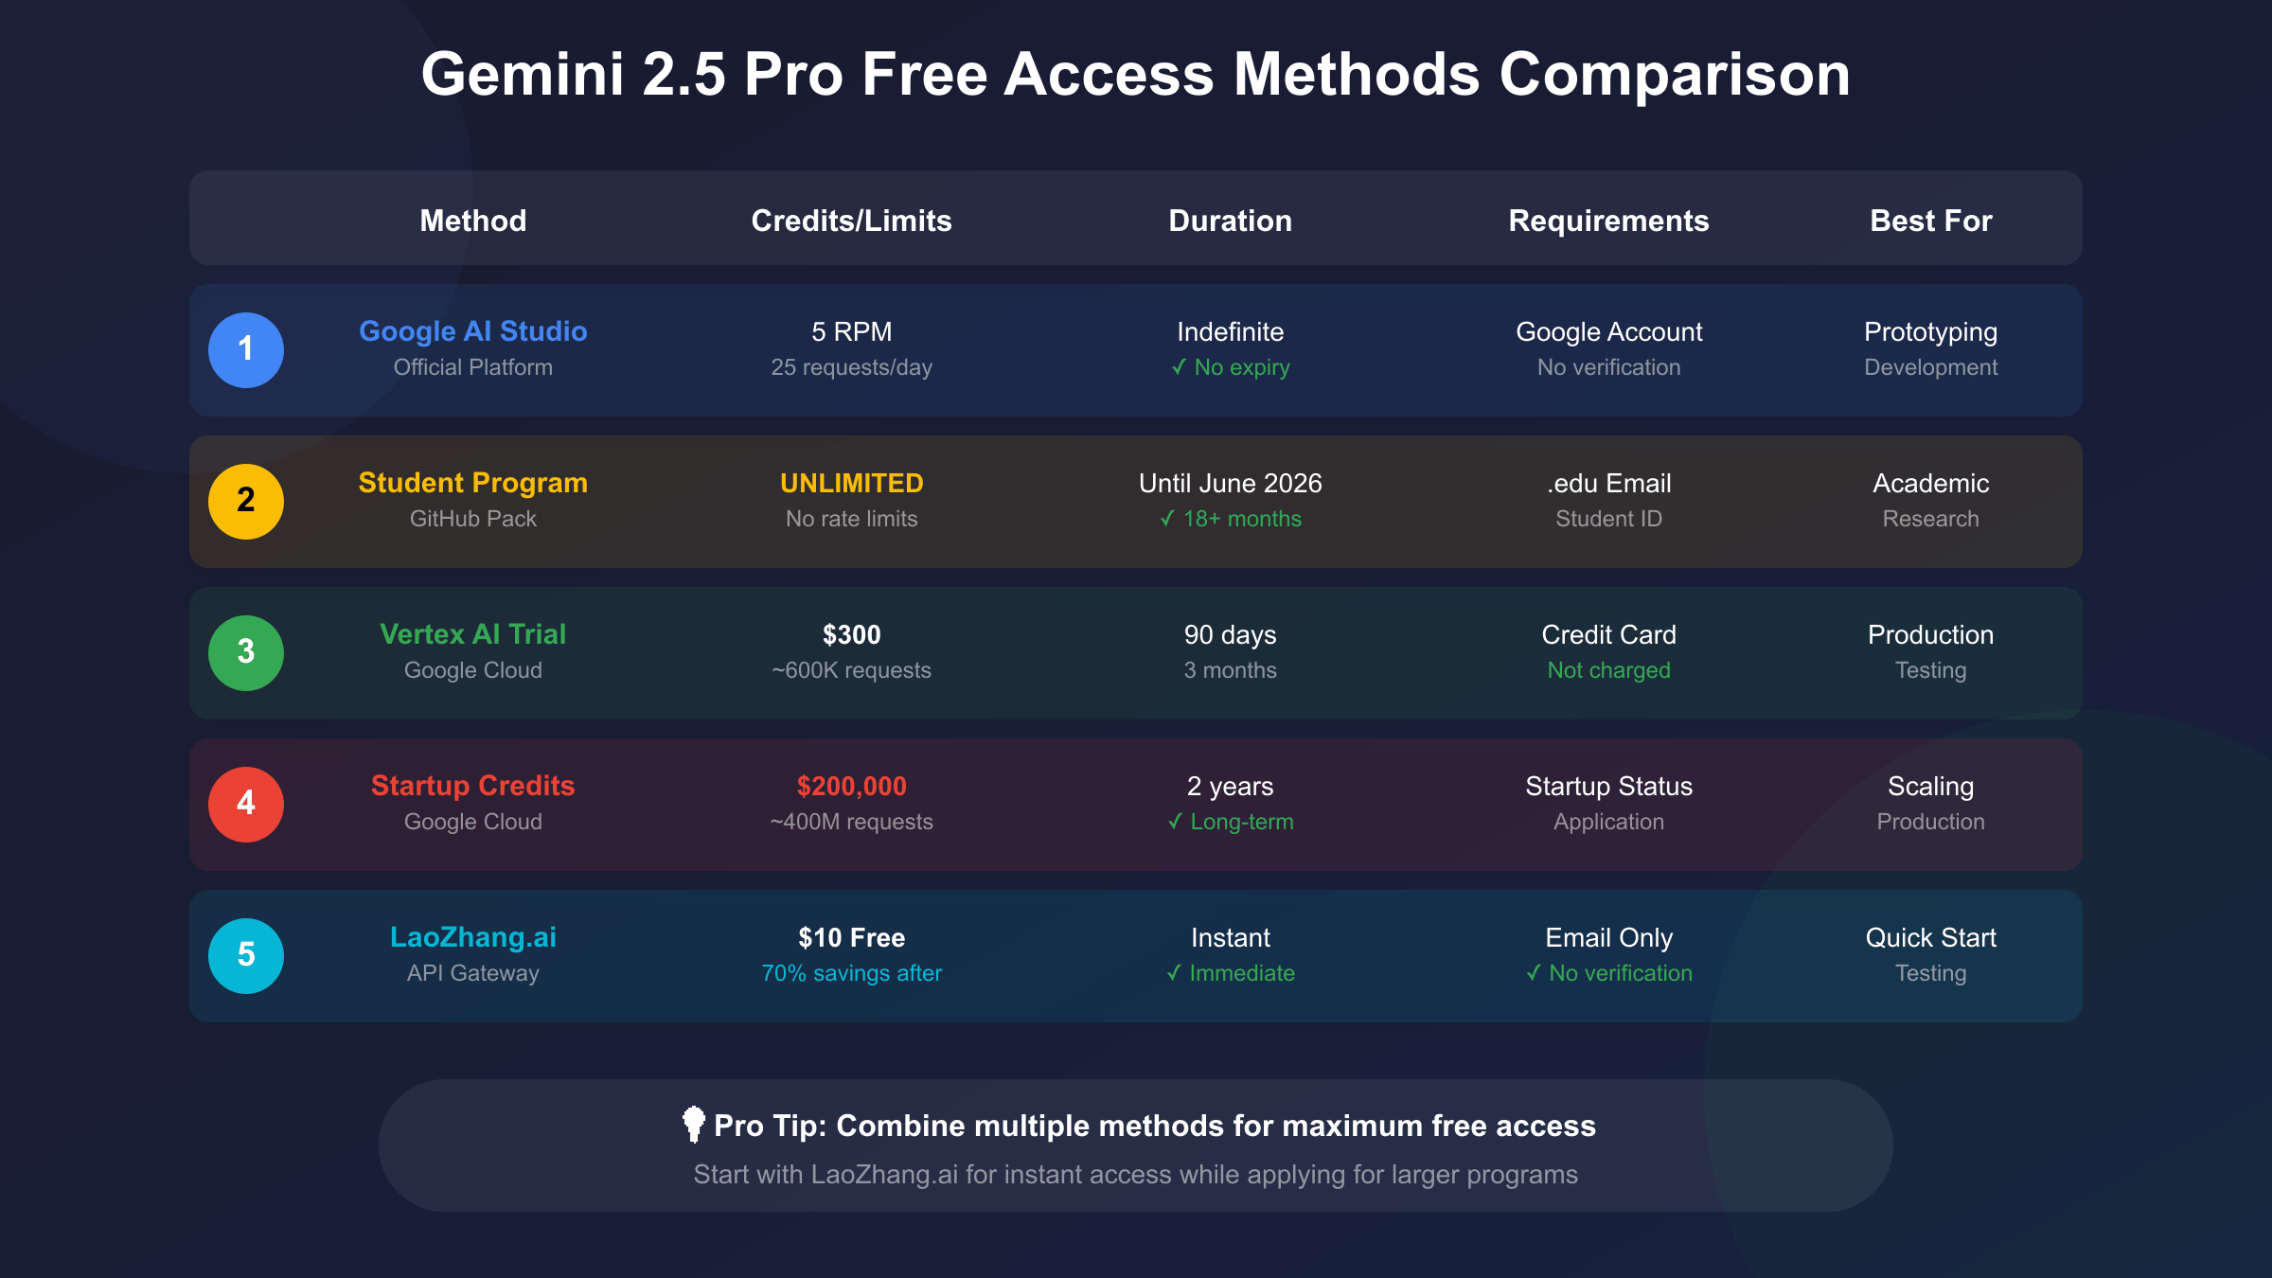Select the Duration column header
Viewport: 2272px width, 1278px height.
(x=1231, y=221)
